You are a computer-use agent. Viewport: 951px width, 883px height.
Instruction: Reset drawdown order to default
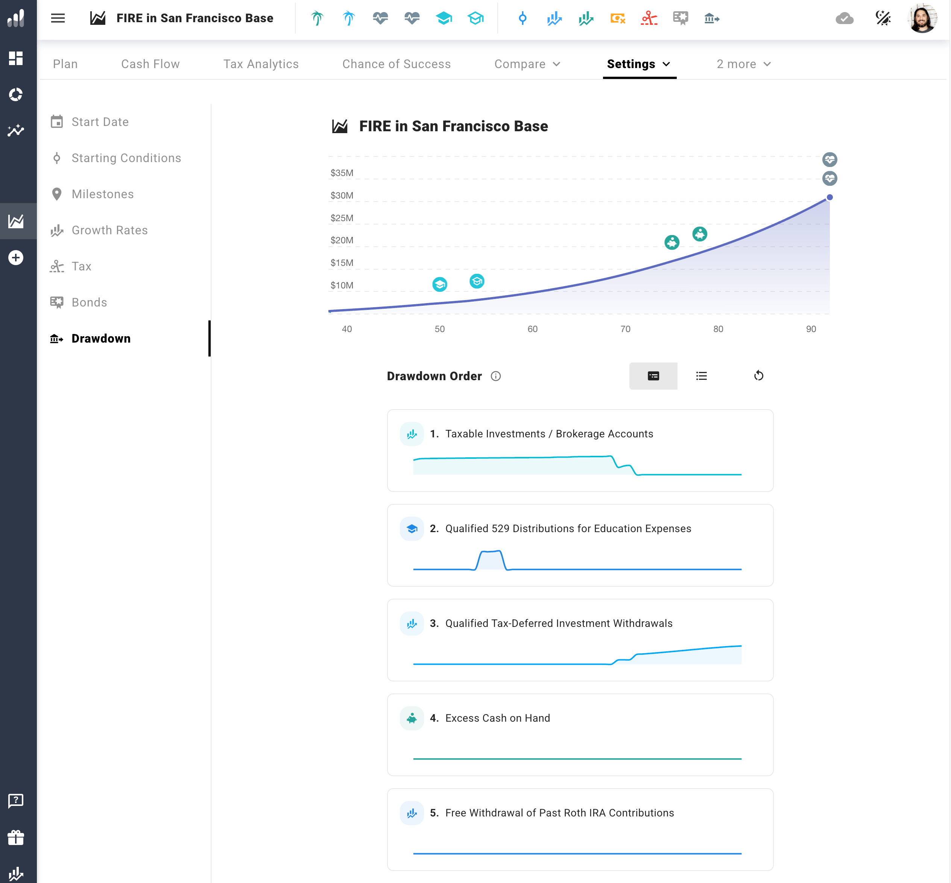pyautogui.click(x=758, y=376)
